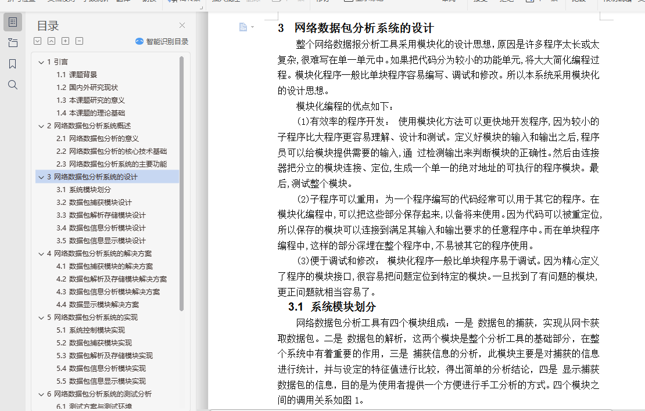
Task: Jump to '5 网络数据包分析系统的实现' heading
Action: click(92, 317)
